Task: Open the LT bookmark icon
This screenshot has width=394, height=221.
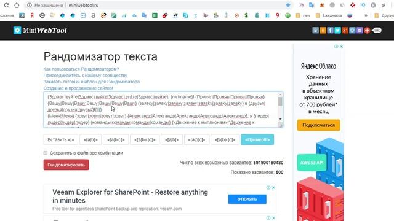Action: point(175,15)
